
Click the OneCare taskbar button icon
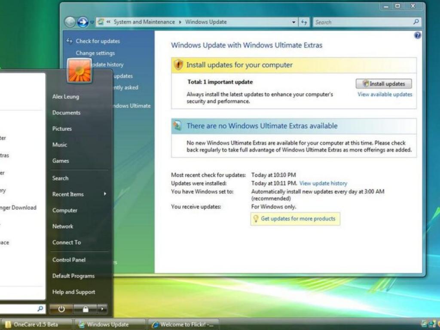pyautogui.click(x=8, y=324)
